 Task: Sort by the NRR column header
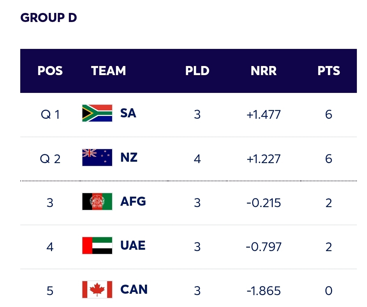(x=264, y=71)
